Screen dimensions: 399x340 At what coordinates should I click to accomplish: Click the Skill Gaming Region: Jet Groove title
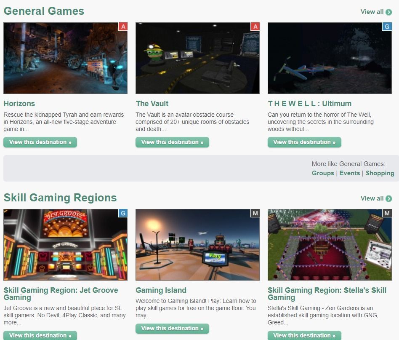point(61,294)
